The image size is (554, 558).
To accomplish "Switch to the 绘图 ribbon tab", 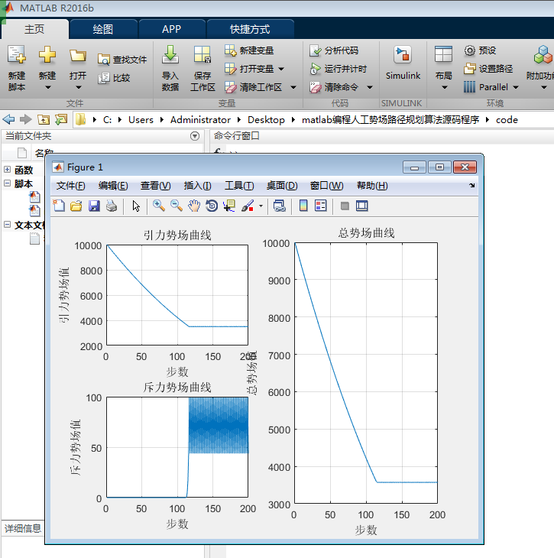I will [102, 29].
